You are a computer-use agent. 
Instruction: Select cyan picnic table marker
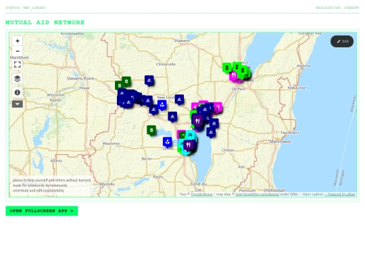(190, 135)
